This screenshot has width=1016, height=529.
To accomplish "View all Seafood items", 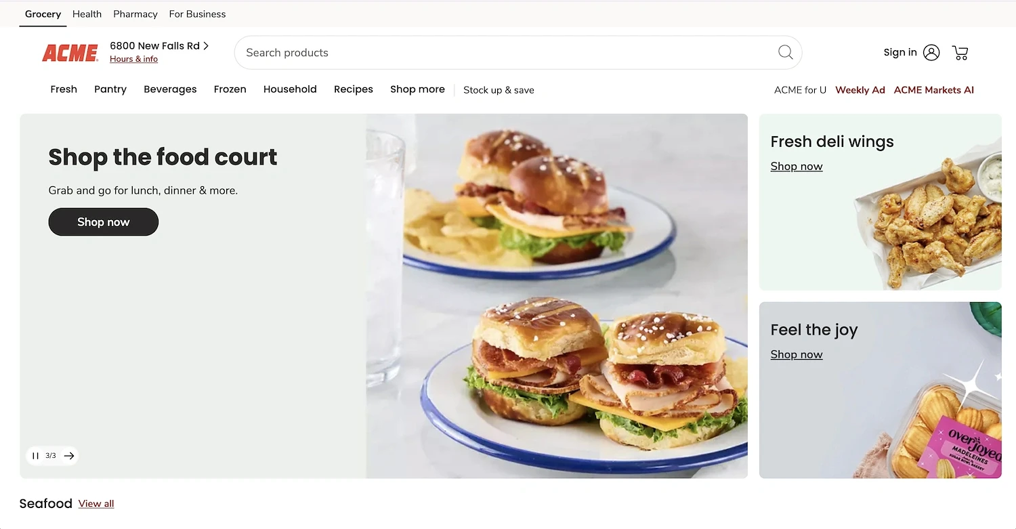I will 96,504.
